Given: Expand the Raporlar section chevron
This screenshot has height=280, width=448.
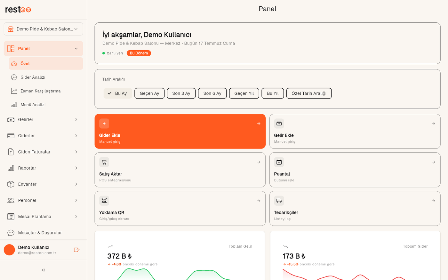Looking at the screenshot, I should point(76,168).
